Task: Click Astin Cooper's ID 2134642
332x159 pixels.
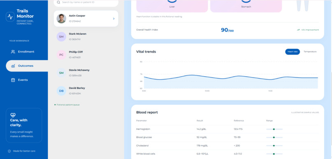Action: pyautogui.click(x=75, y=21)
